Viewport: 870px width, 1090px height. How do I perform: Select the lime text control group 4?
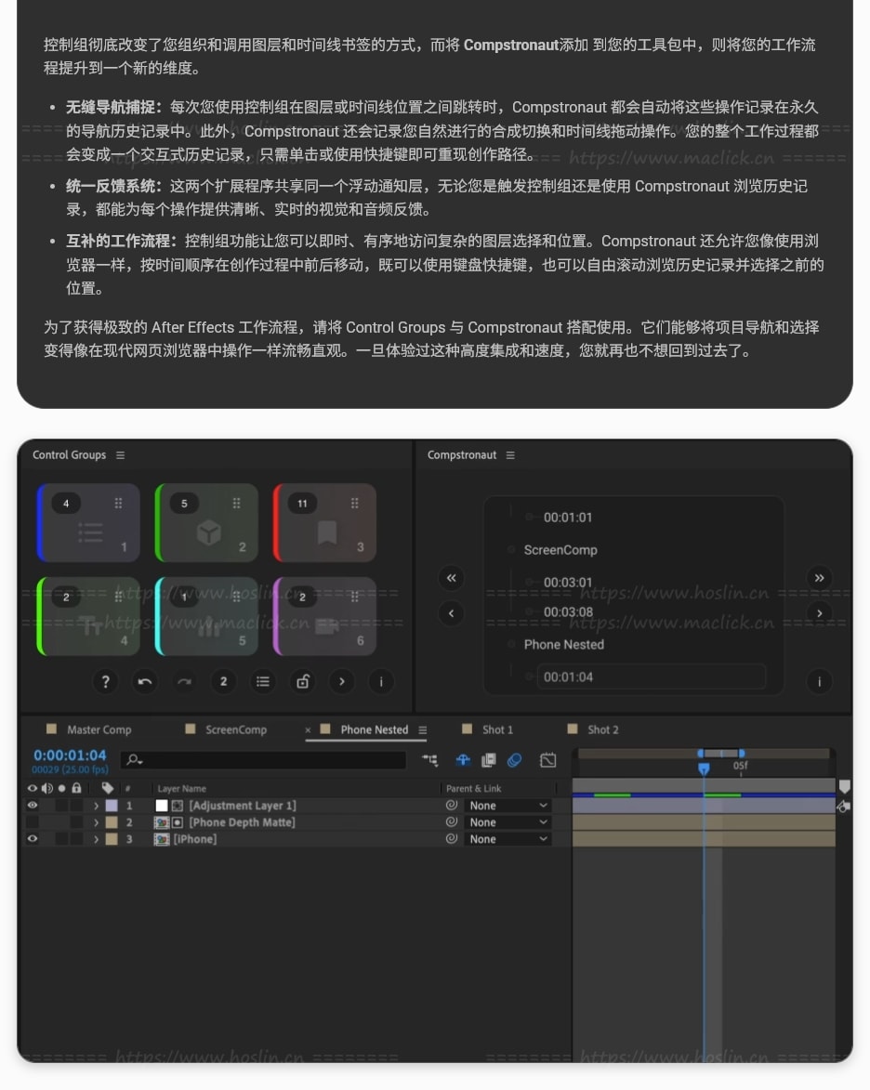[88, 616]
